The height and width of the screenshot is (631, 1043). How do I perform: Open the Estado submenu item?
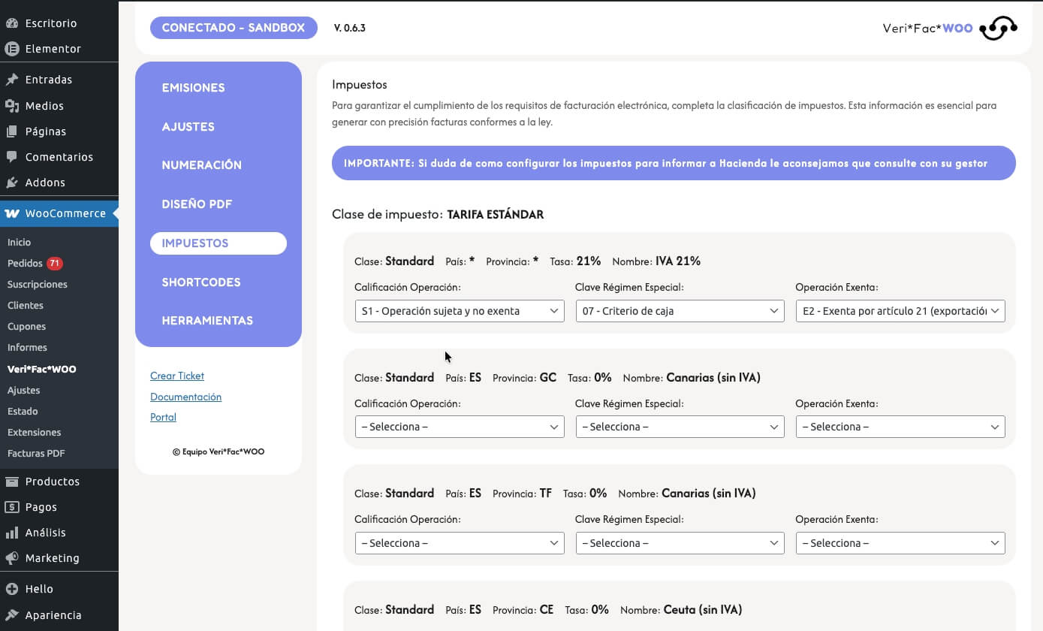point(23,412)
